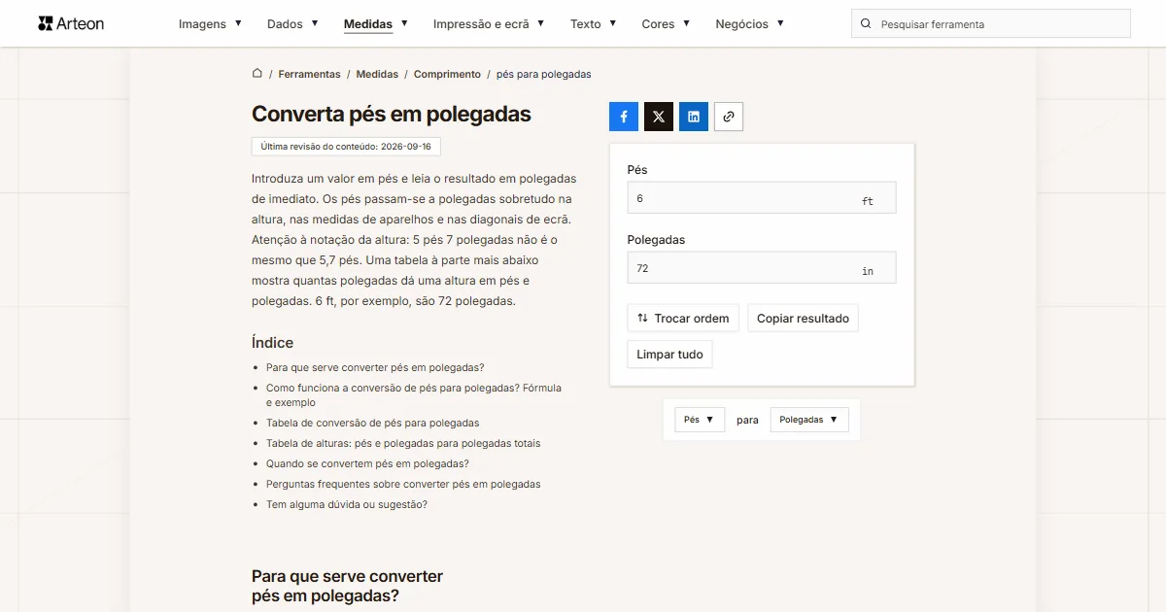Share page on LinkedIn
Screen dimensions: 1166x612
coord(694,117)
